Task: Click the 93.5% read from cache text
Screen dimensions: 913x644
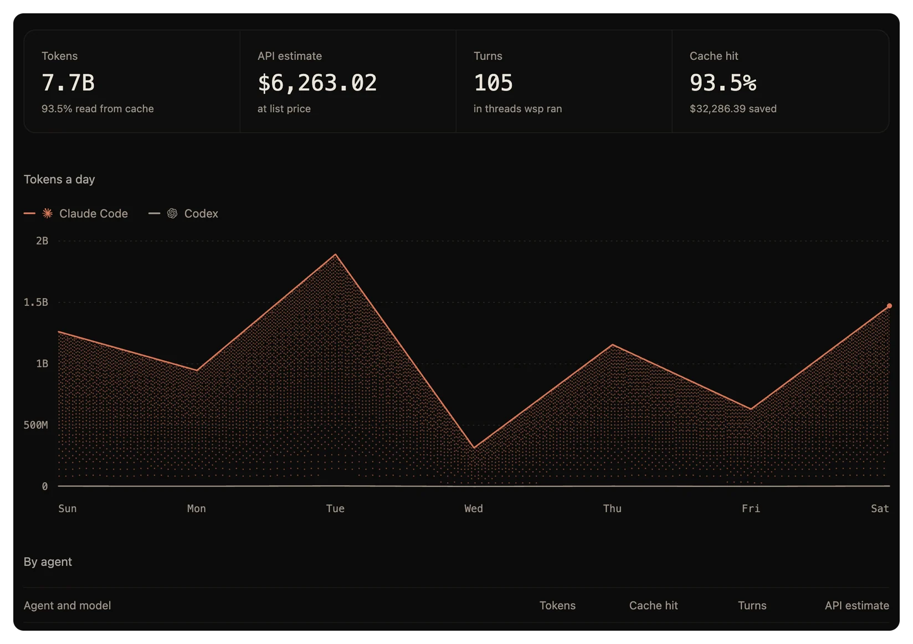Action: pyautogui.click(x=98, y=109)
